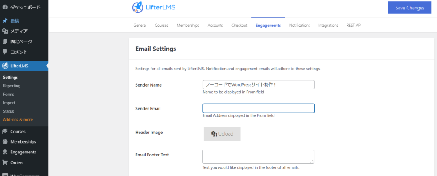Click the LifterLMS rocket icon in sidebar
437x176 pixels.
[x=5, y=66]
